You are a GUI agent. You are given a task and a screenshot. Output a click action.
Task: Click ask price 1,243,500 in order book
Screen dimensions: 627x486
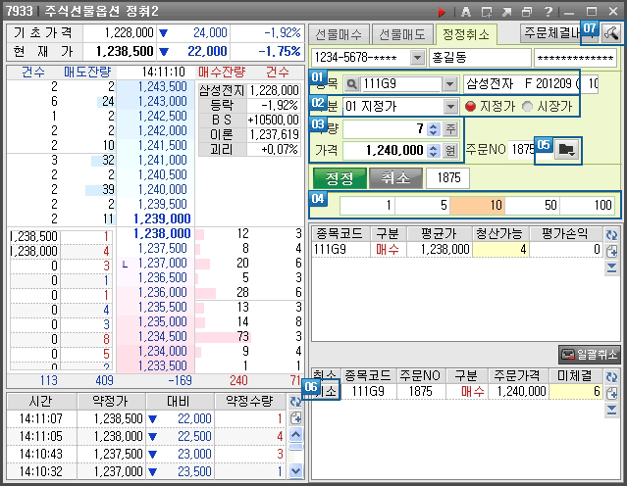(x=163, y=86)
